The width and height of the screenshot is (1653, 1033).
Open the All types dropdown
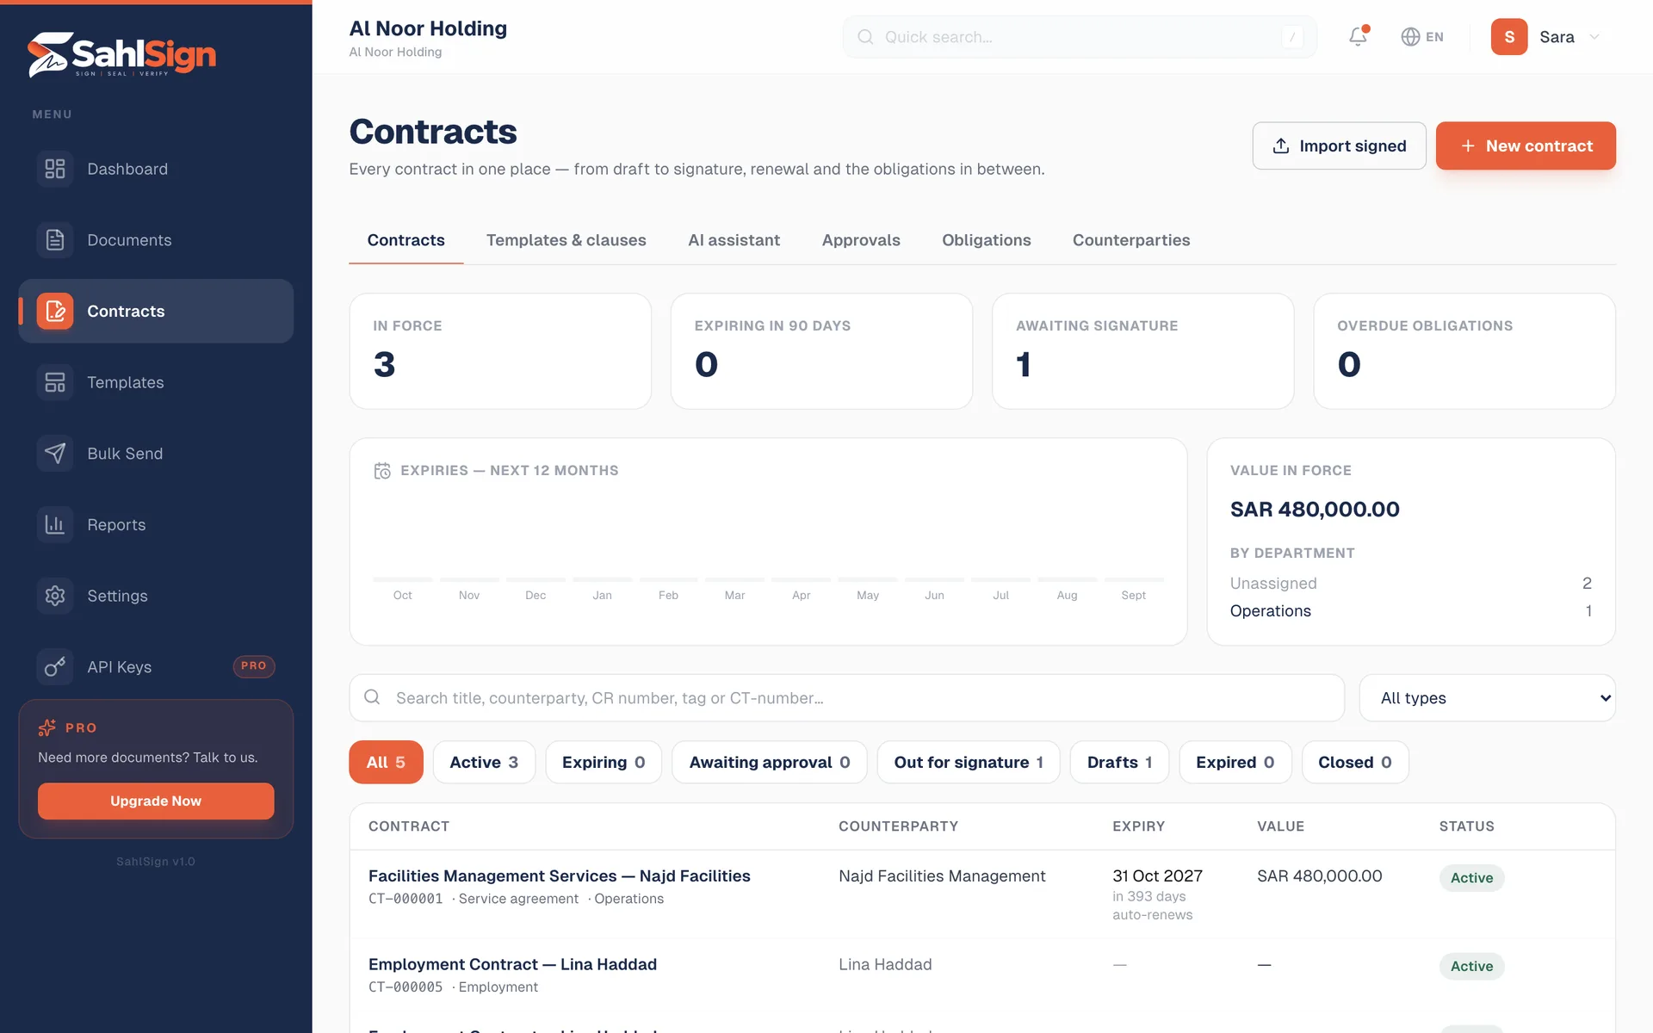(1487, 698)
